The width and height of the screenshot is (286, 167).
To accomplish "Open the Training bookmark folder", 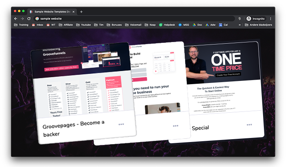I will (x=21, y=25).
